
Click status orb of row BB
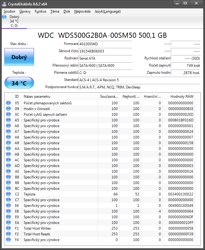coord(8,183)
